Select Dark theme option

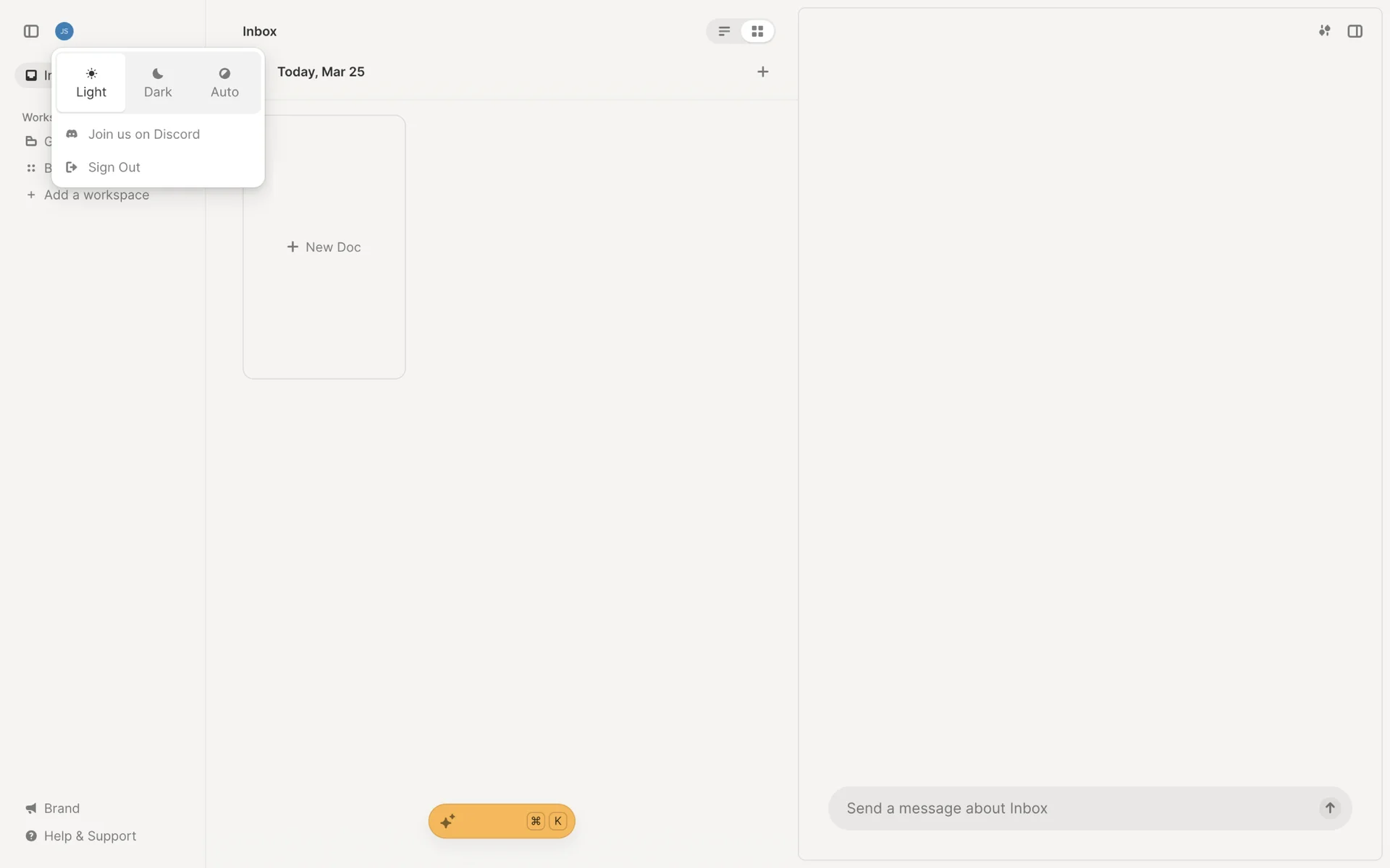click(158, 82)
